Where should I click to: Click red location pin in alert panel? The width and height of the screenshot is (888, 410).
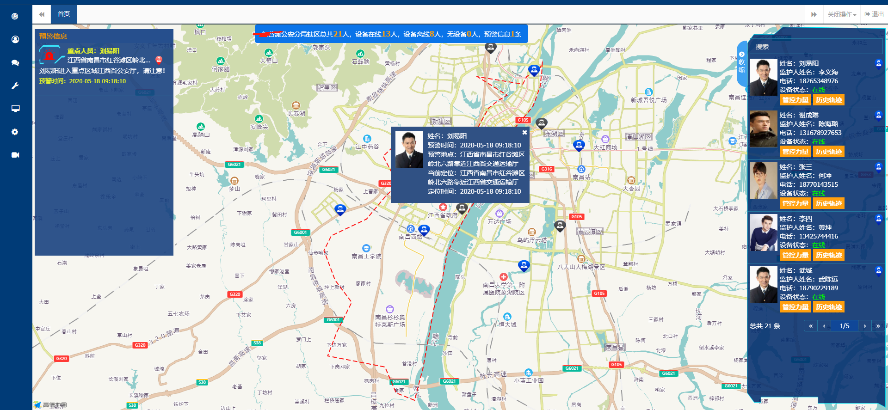(x=159, y=60)
